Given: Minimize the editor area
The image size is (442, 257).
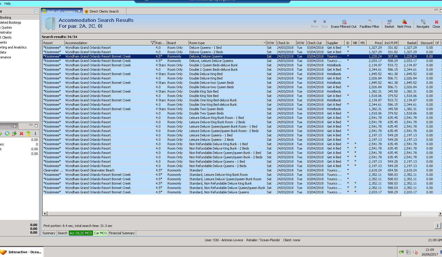Looking at the screenshot, I should coord(436,10).
